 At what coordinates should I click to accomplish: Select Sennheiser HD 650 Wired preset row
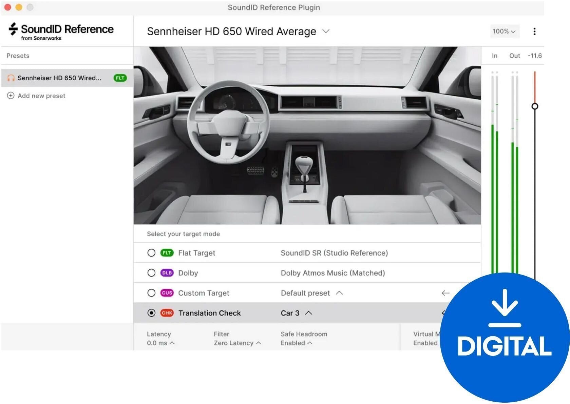pos(67,78)
